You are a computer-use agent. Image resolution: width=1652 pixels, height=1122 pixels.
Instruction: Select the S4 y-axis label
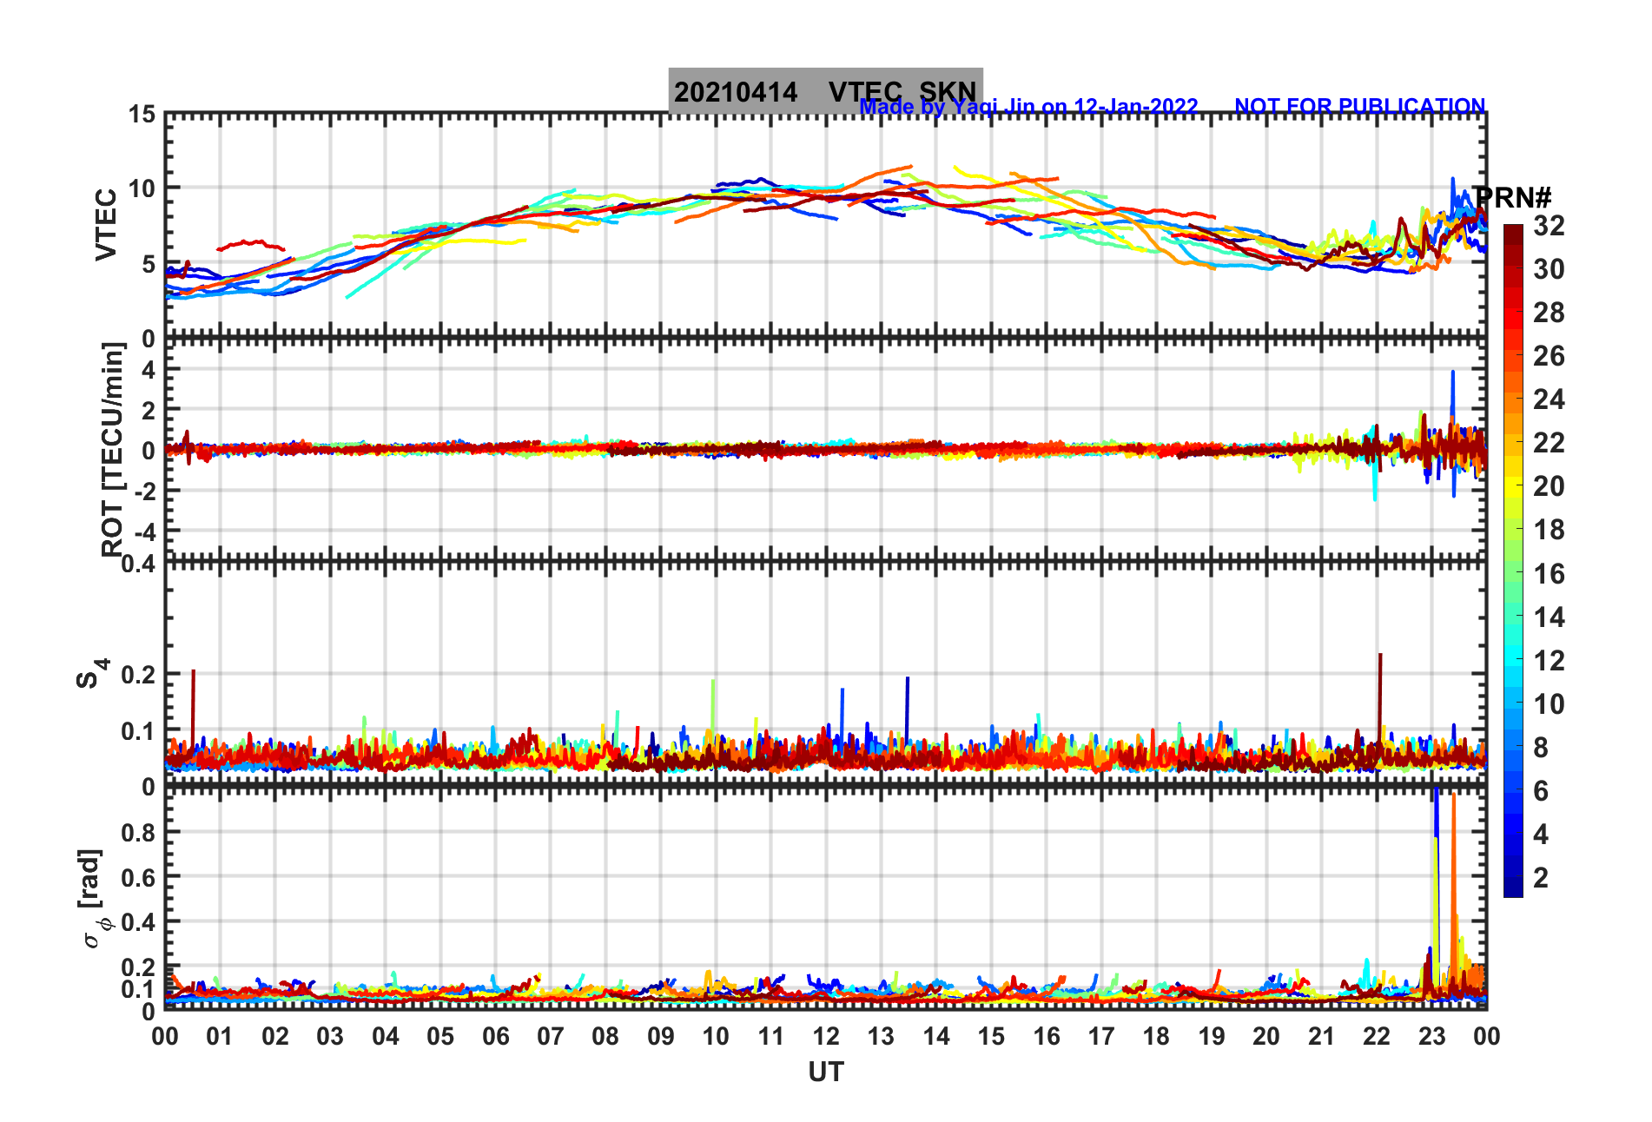click(x=92, y=673)
